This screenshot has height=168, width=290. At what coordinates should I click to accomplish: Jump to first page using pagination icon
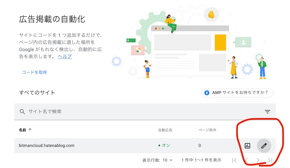click(234, 160)
